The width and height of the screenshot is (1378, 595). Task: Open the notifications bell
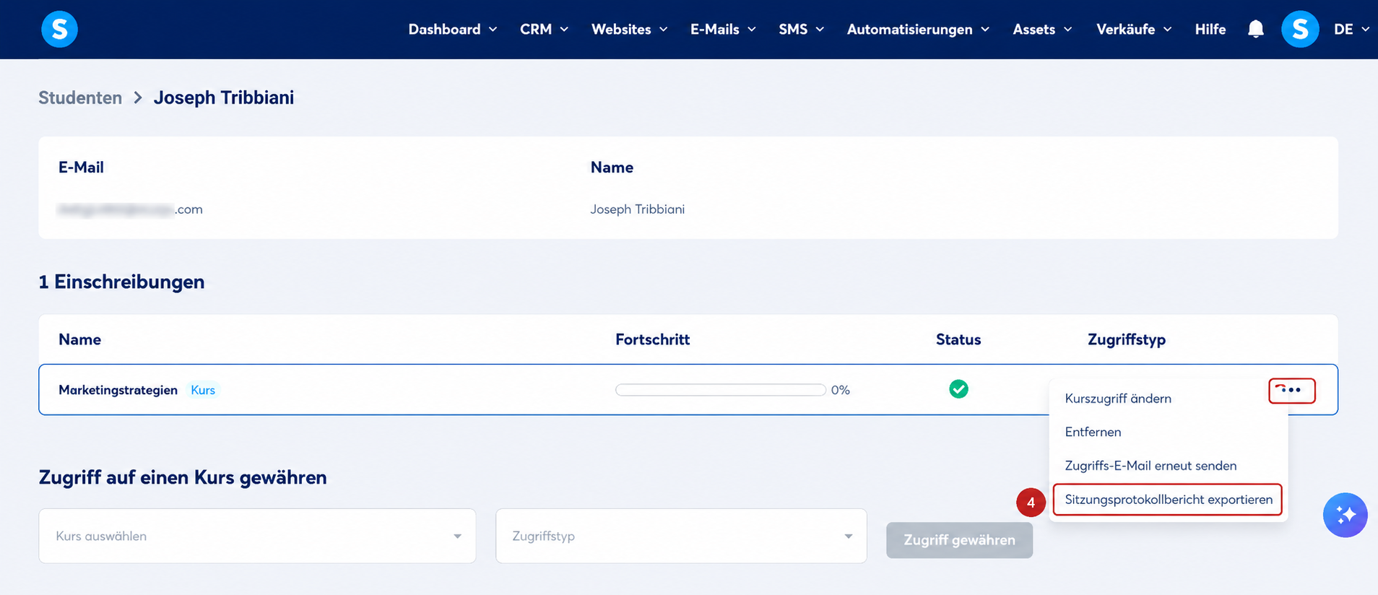1256,29
